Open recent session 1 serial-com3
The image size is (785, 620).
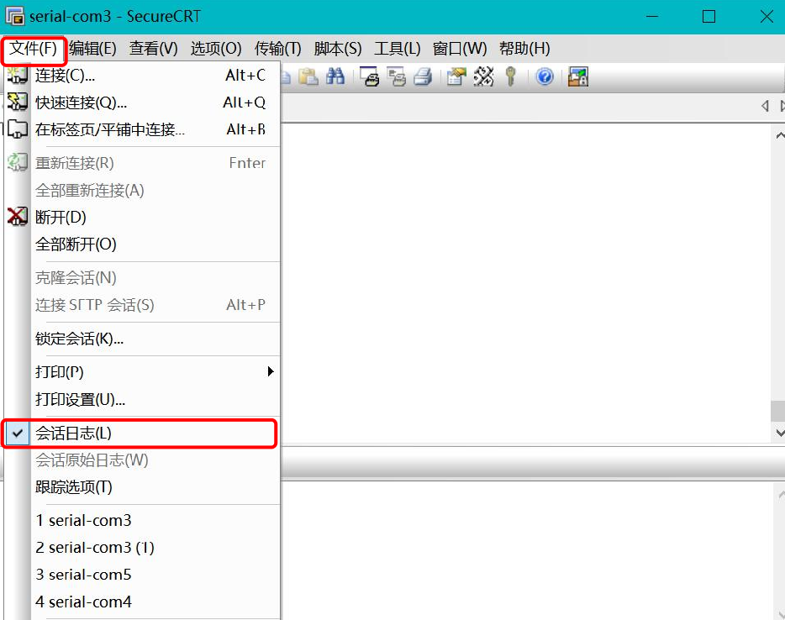tap(142, 520)
